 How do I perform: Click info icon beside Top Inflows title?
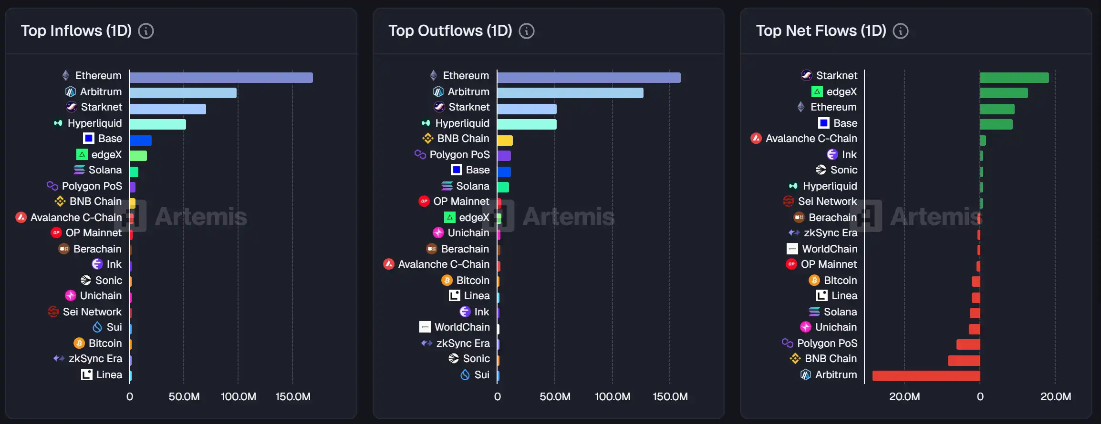coord(146,31)
